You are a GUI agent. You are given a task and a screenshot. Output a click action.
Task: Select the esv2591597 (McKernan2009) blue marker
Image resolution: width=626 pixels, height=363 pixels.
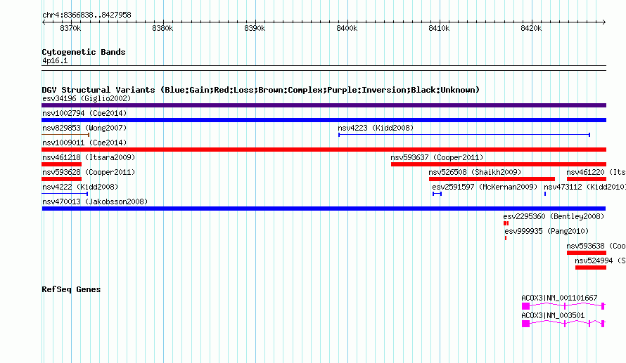click(437, 194)
